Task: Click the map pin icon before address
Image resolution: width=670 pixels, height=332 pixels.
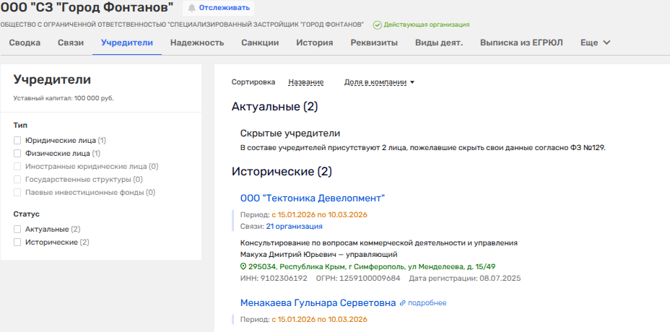Action: (243, 266)
